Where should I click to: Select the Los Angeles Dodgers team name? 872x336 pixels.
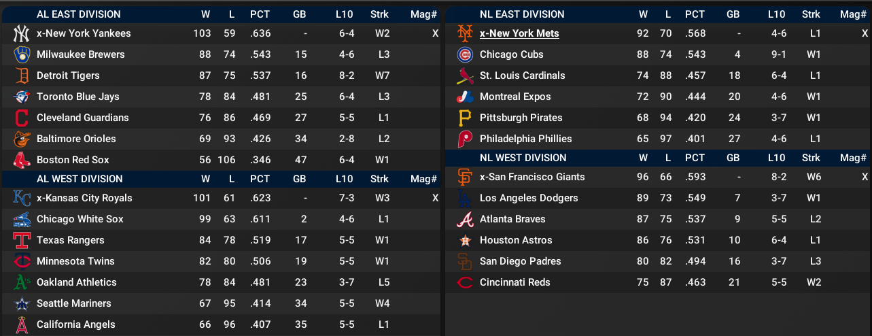[x=529, y=198]
